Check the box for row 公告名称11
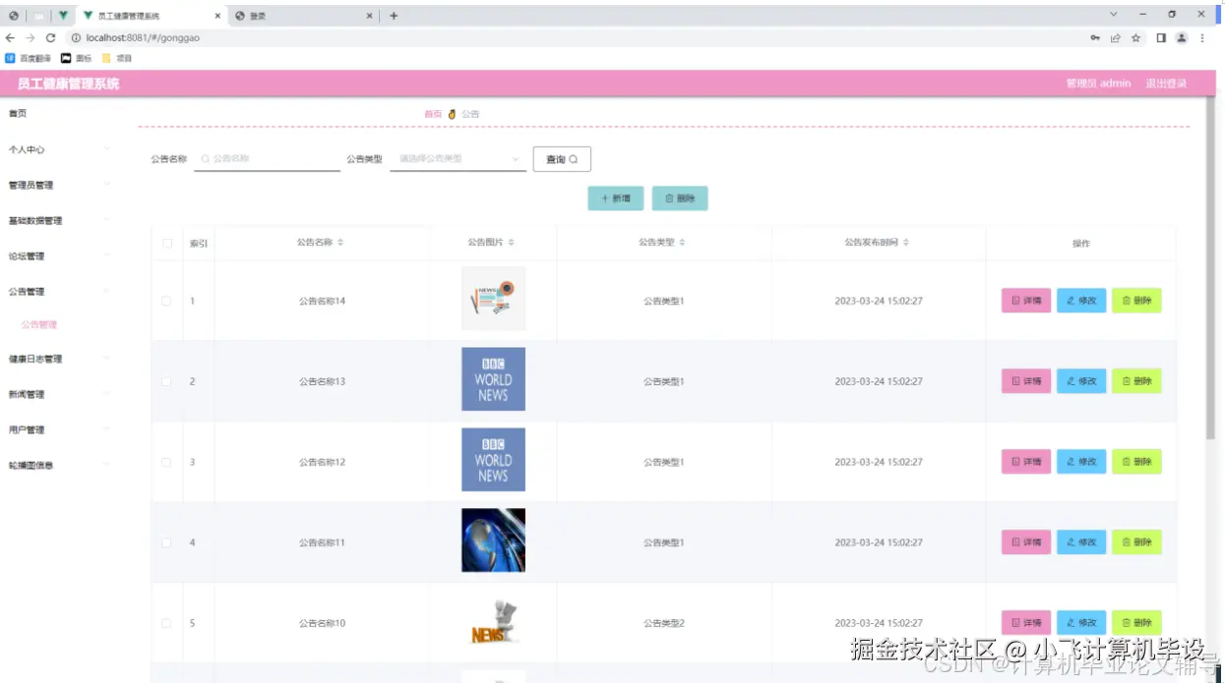Viewport: 1225px width, 683px height. pyautogui.click(x=166, y=542)
